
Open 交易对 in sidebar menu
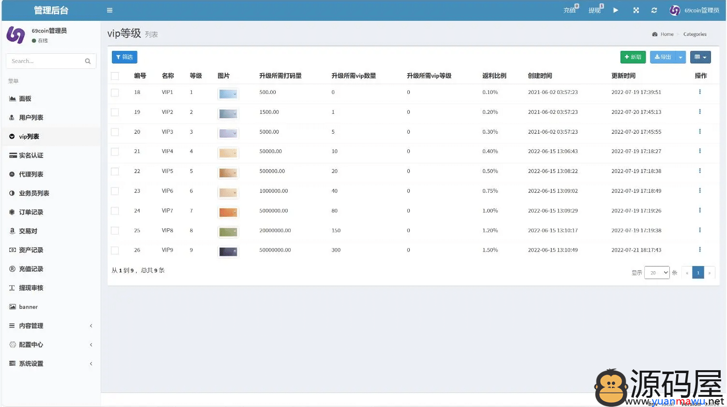click(50, 231)
